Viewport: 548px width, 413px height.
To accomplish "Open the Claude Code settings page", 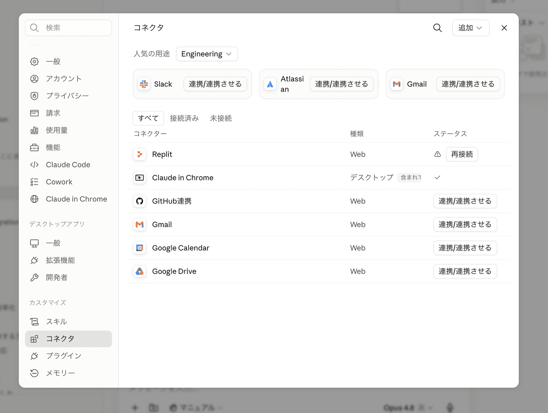I will click(x=68, y=165).
